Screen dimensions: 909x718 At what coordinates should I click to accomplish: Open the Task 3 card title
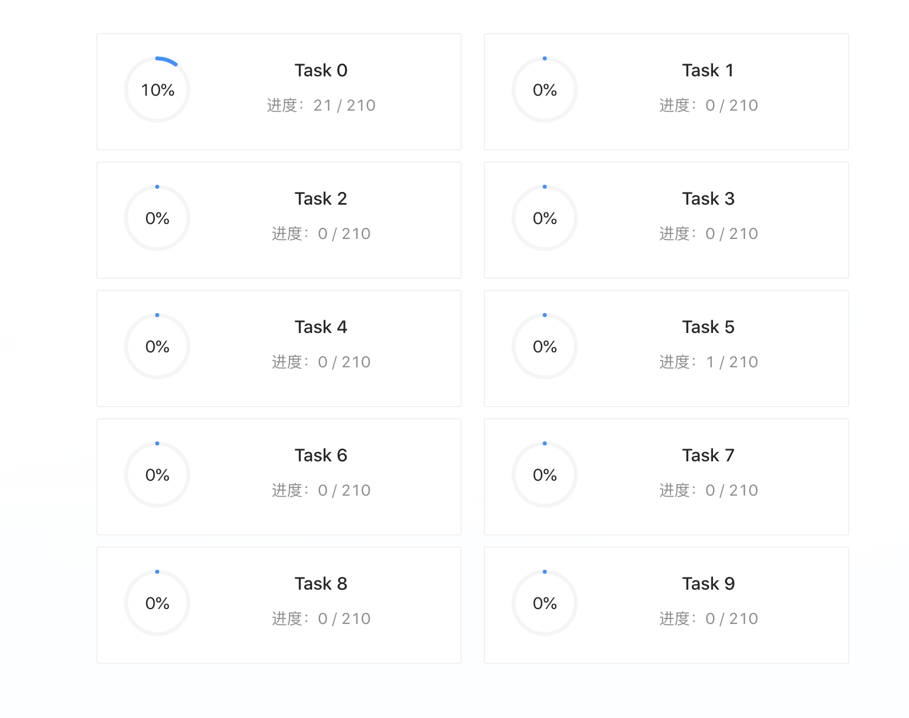coord(708,199)
